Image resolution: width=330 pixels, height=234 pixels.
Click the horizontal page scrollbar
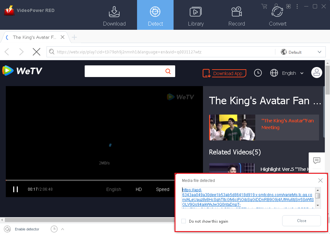coord(90,220)
